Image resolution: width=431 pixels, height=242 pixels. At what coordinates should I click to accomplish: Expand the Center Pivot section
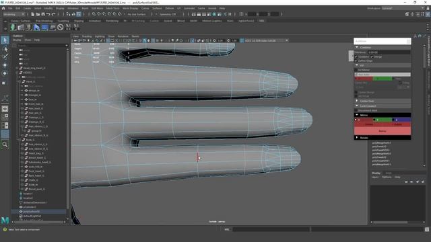pyautogui.click(x=357, y=101)
